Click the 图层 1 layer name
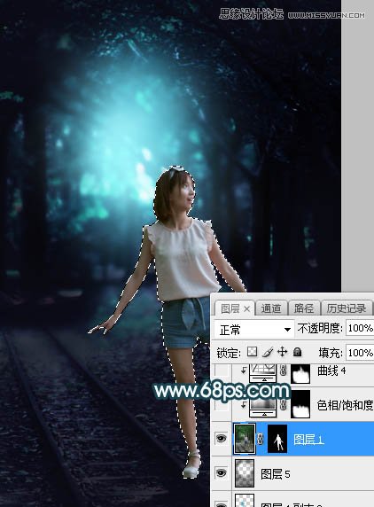Screen dimensions: 374x507 (308, 440)
